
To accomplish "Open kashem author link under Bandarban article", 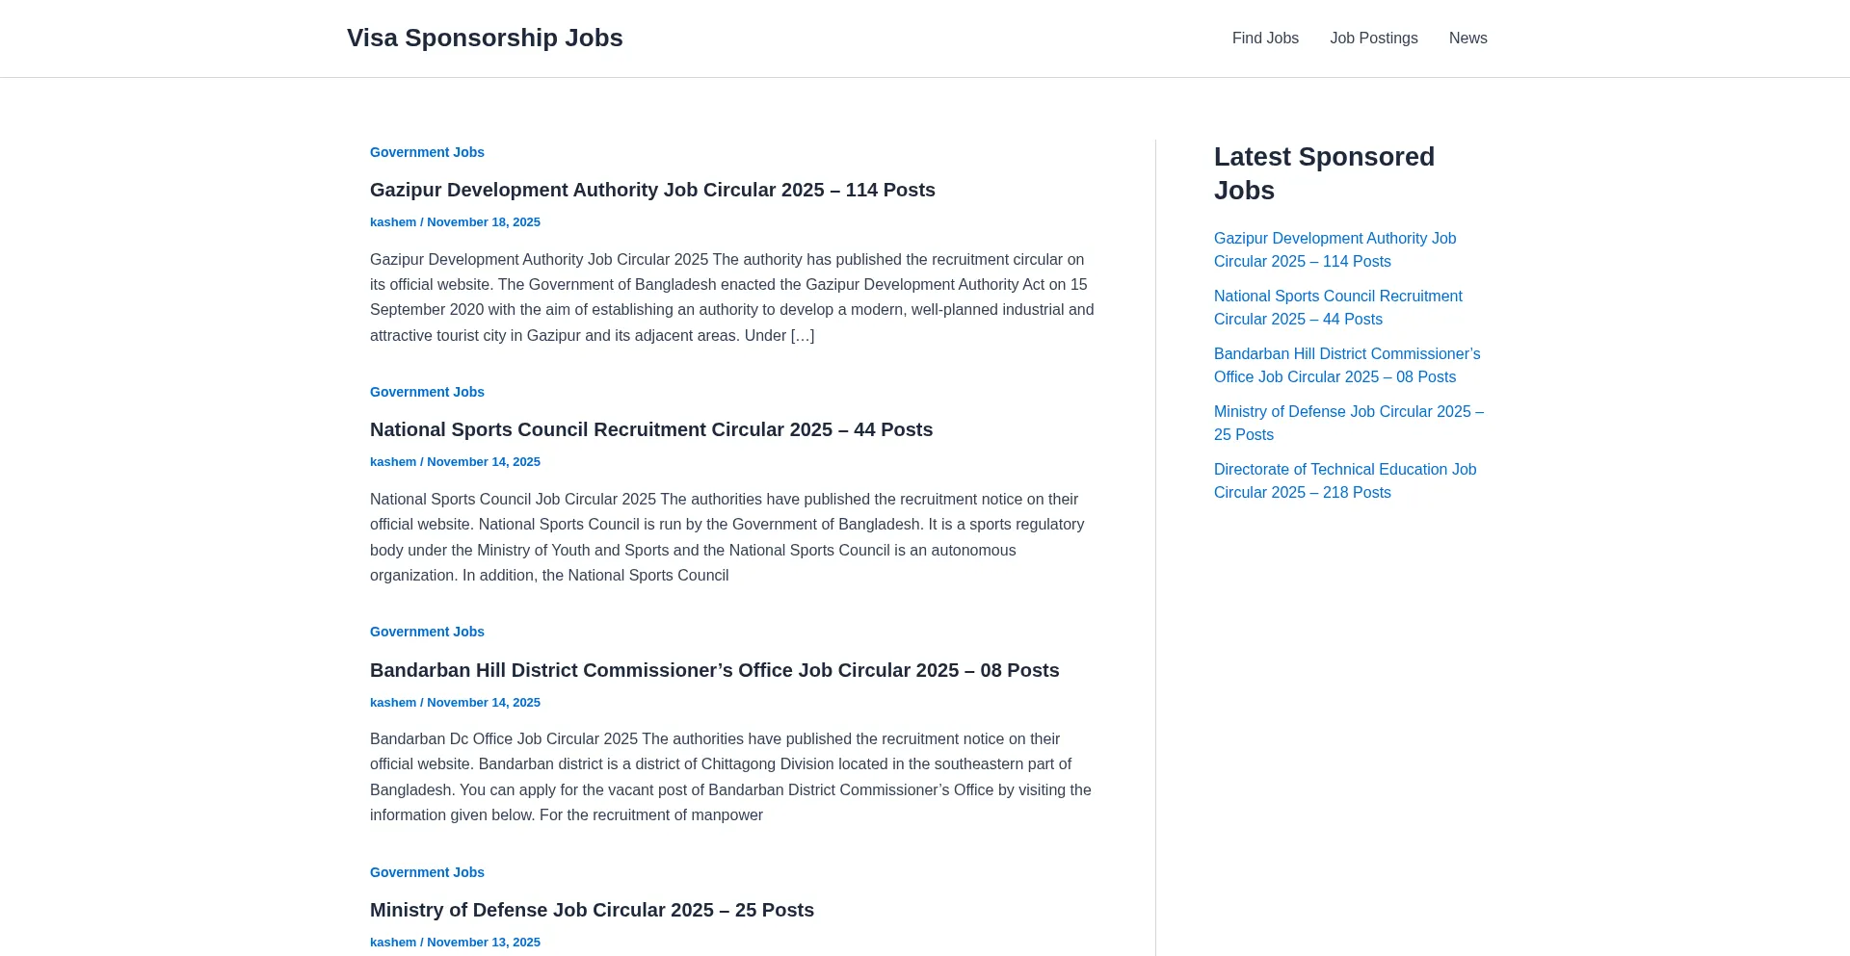I will click(x=393, y=703).
